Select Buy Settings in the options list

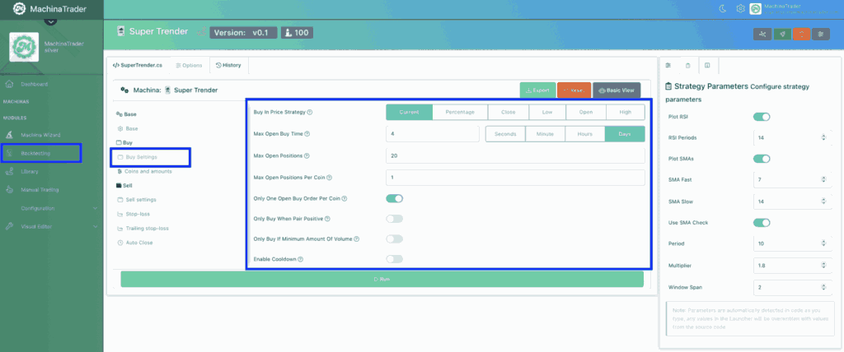pyautogui.click(x=142, y=157)
